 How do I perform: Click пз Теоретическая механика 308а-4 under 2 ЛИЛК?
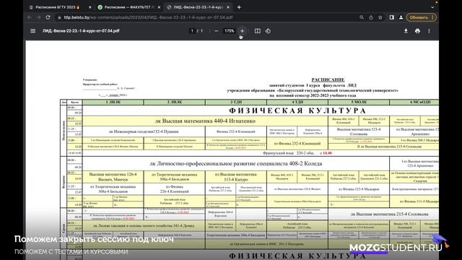[x=174, y=177]
